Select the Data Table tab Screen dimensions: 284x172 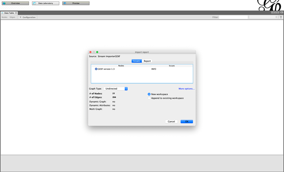tap(9, 13)
